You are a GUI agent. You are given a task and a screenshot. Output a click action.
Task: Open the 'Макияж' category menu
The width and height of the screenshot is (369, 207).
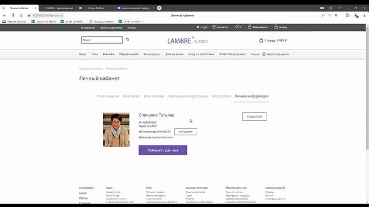point(108,54)
